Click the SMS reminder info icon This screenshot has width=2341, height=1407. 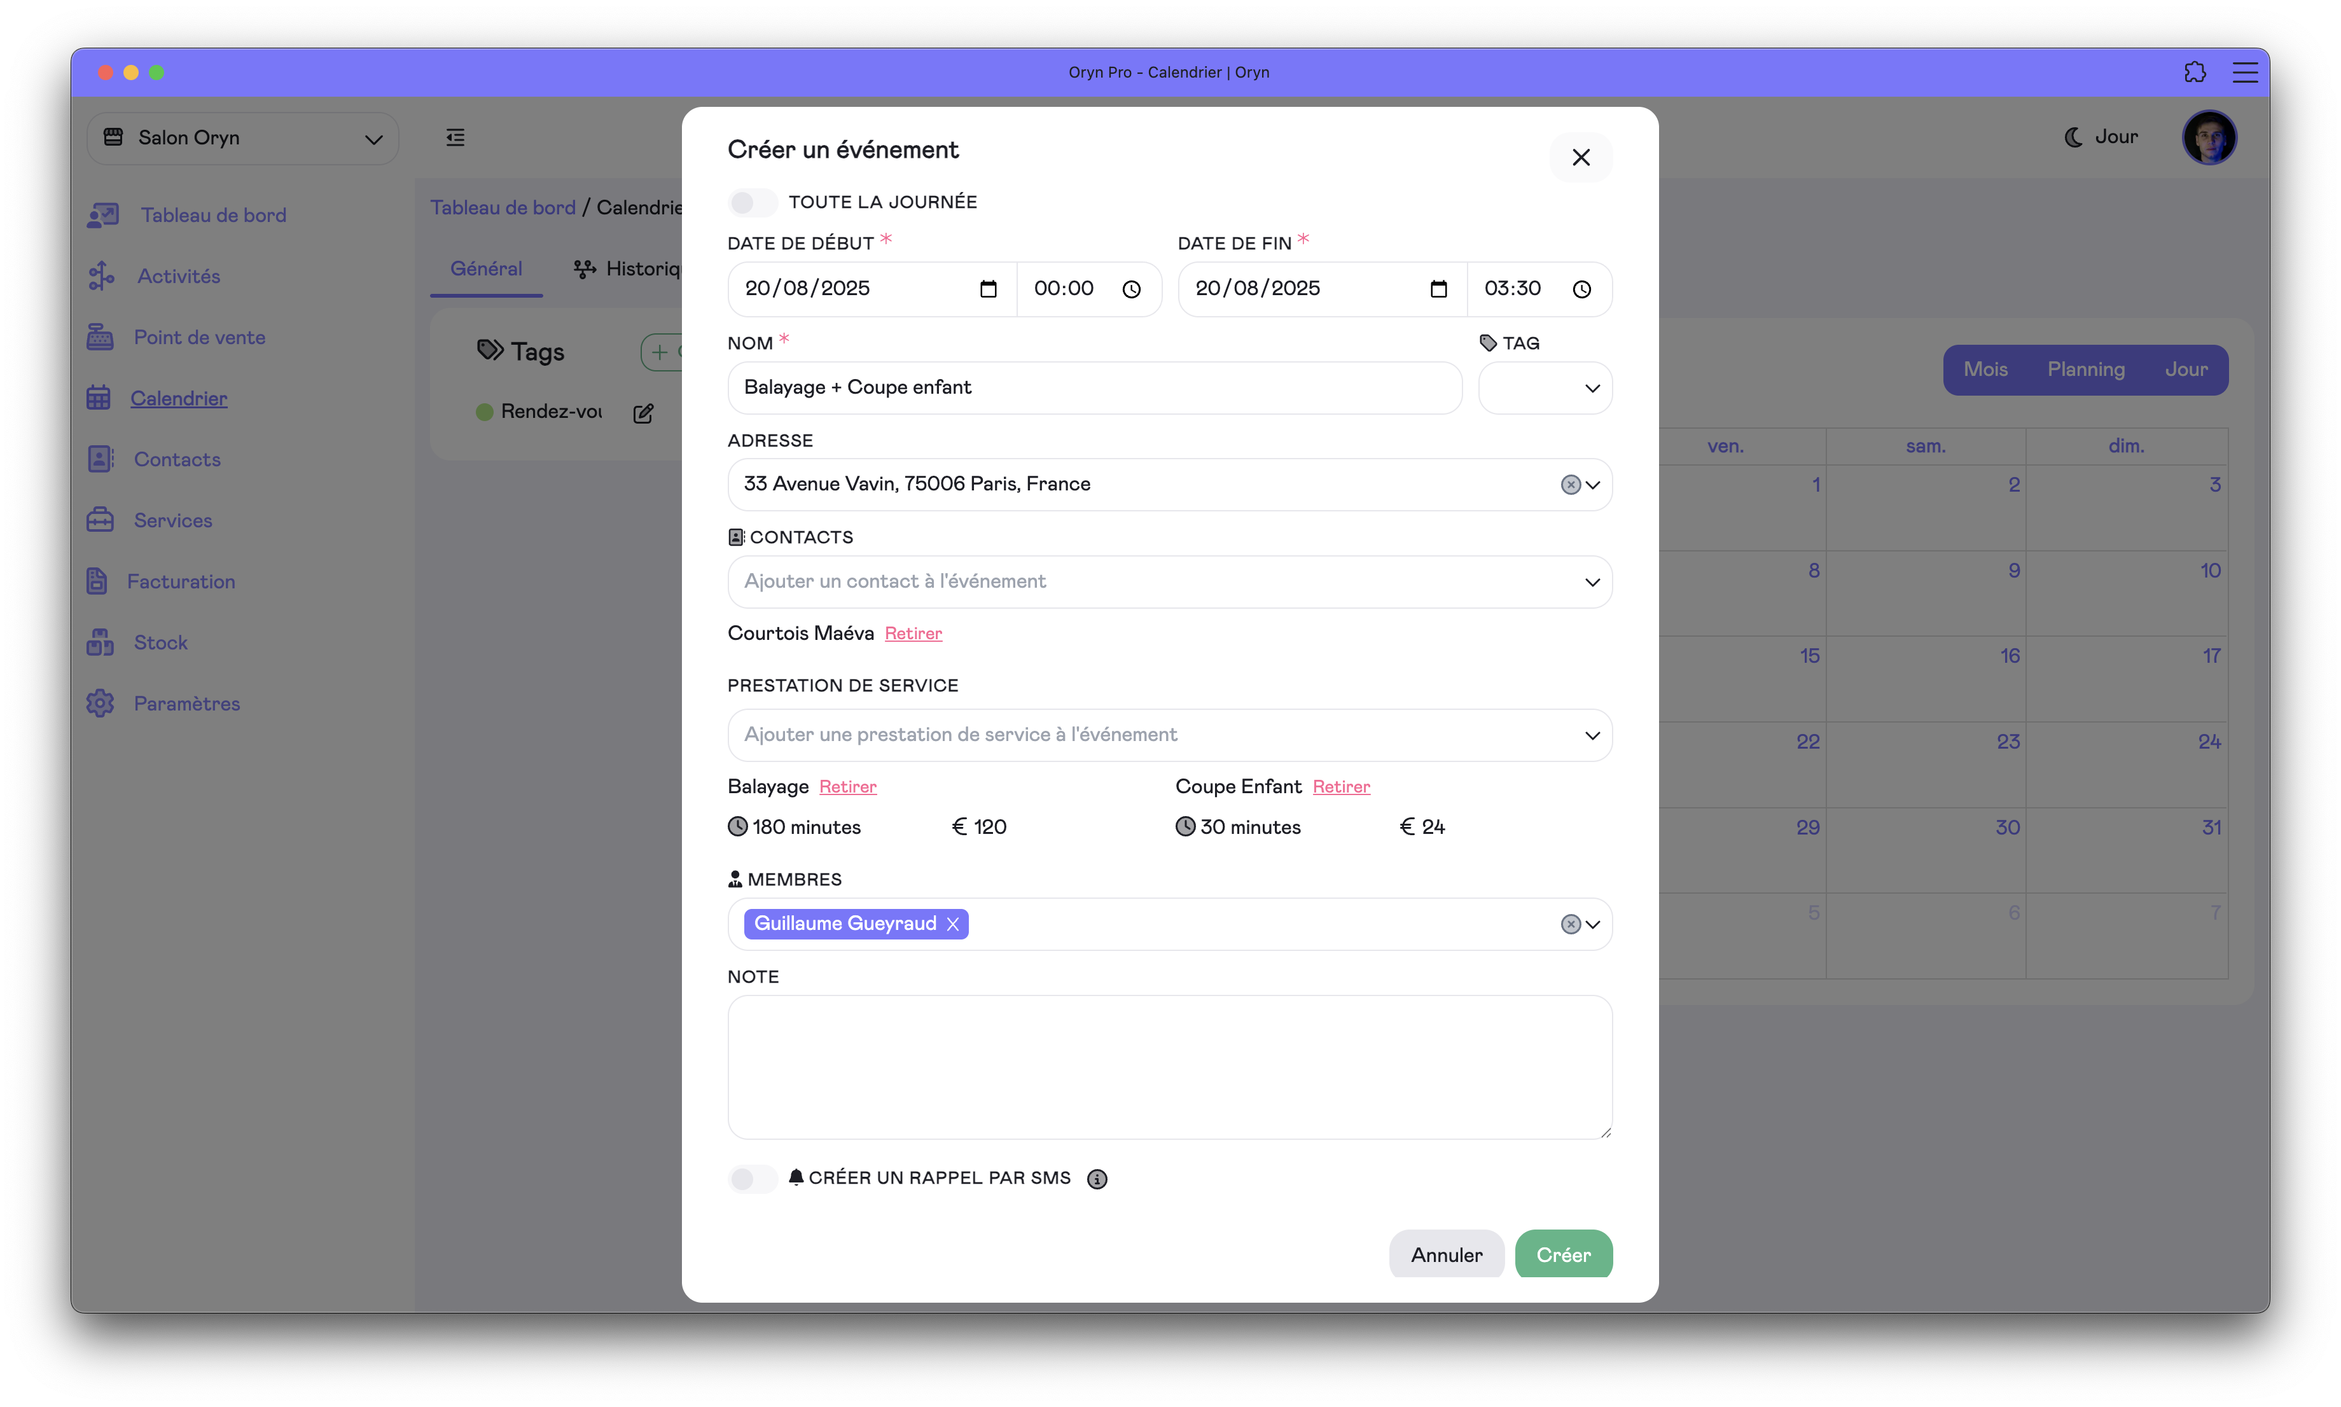[x=1097, y=1179]
